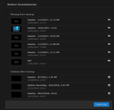Select the SRT recording thumbnail

(x=16, y=62)
